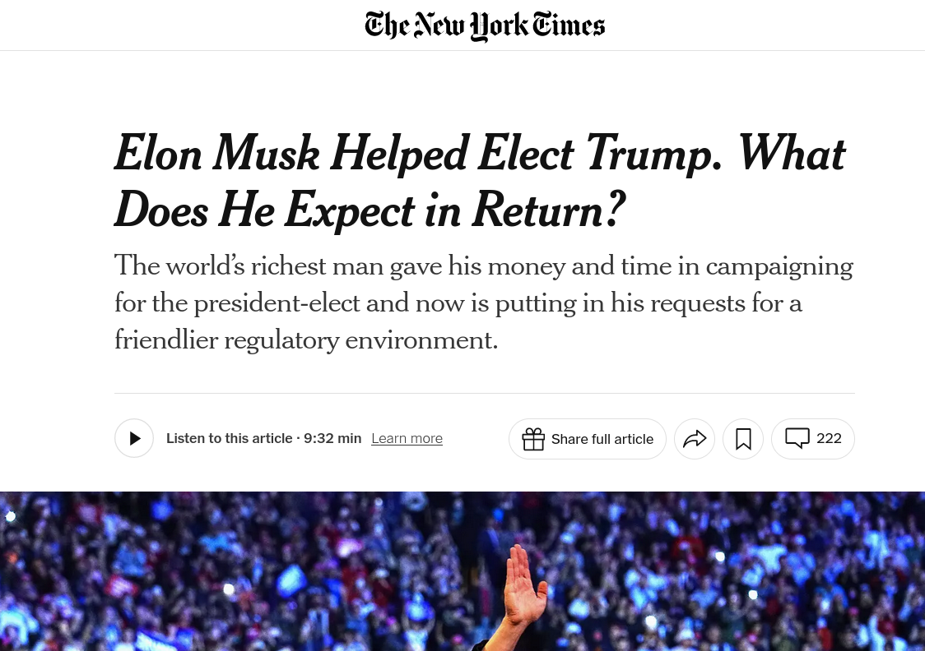The image size is (925, 651).
Task: Click the left side of the crowd photo
Action: [123, 575]
